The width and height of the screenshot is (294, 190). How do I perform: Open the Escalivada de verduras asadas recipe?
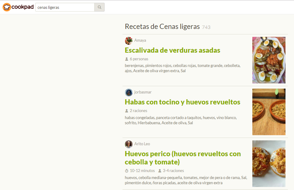pos(172,50)
